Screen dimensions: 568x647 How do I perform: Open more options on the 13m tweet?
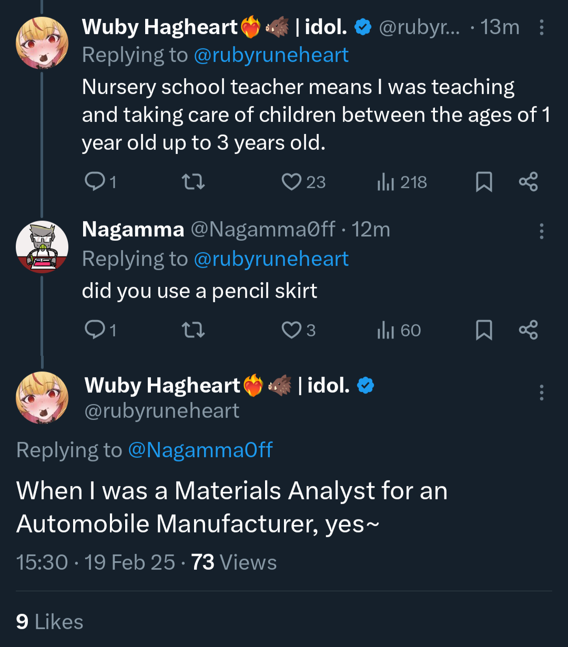point(541,27)
